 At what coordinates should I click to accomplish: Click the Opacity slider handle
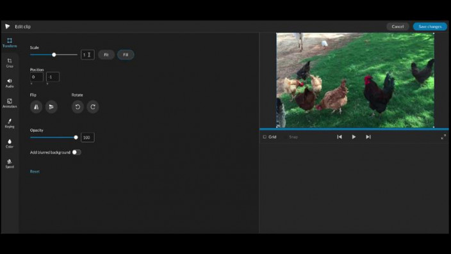pos(76,138)
